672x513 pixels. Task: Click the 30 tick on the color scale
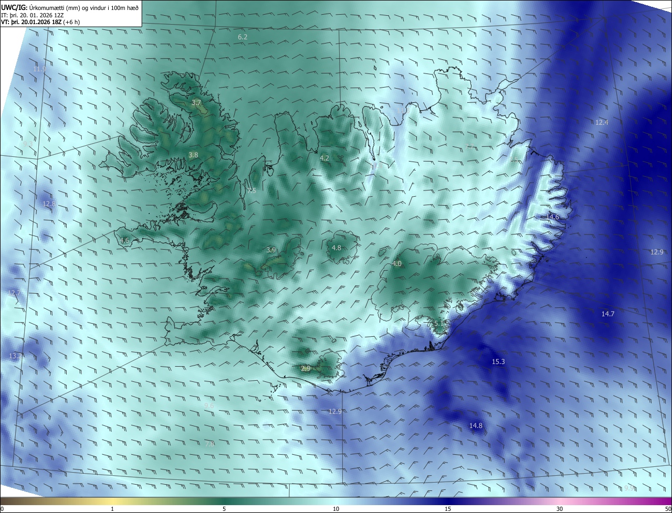(x=560, y=509)
